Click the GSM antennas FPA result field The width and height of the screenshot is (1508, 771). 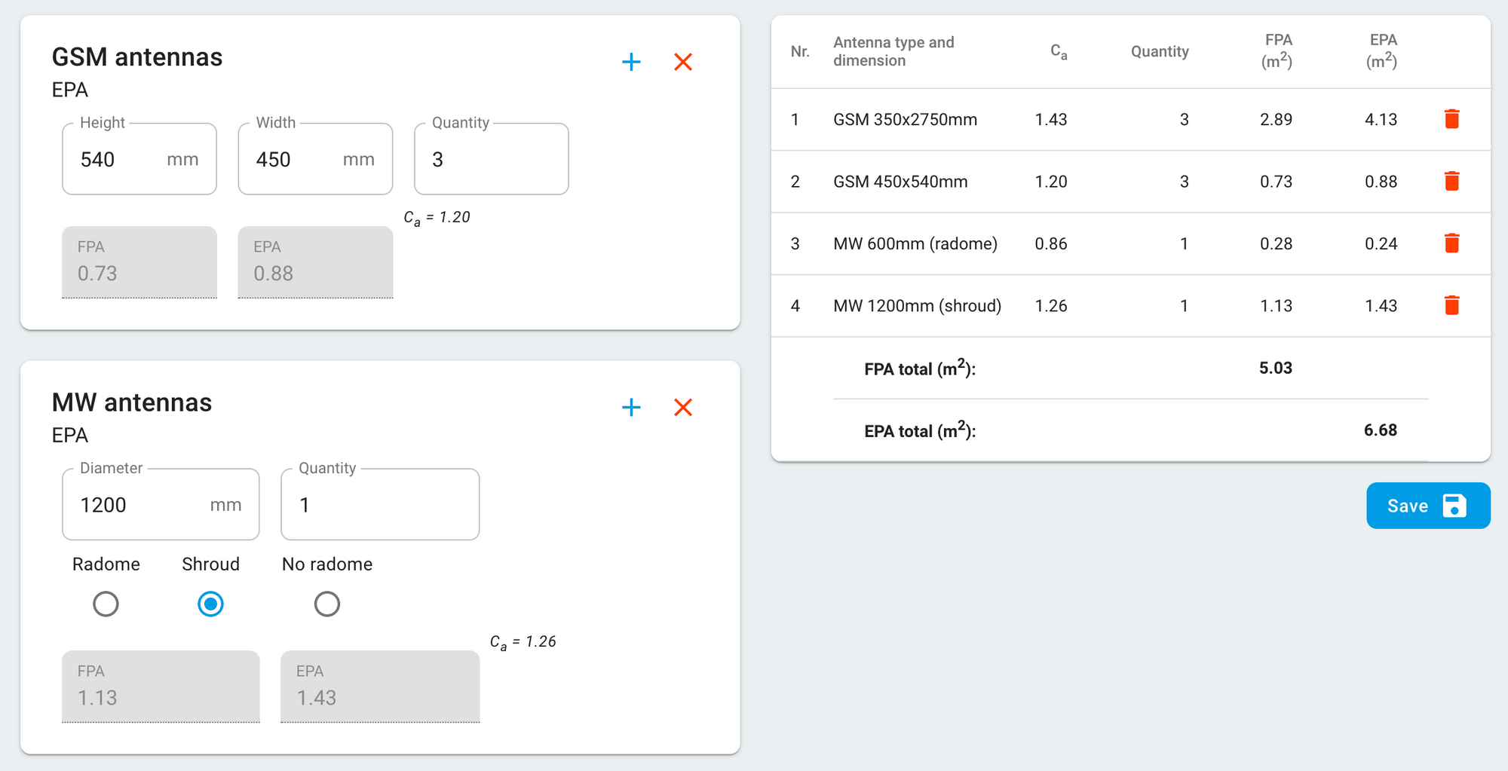point(139,262)
